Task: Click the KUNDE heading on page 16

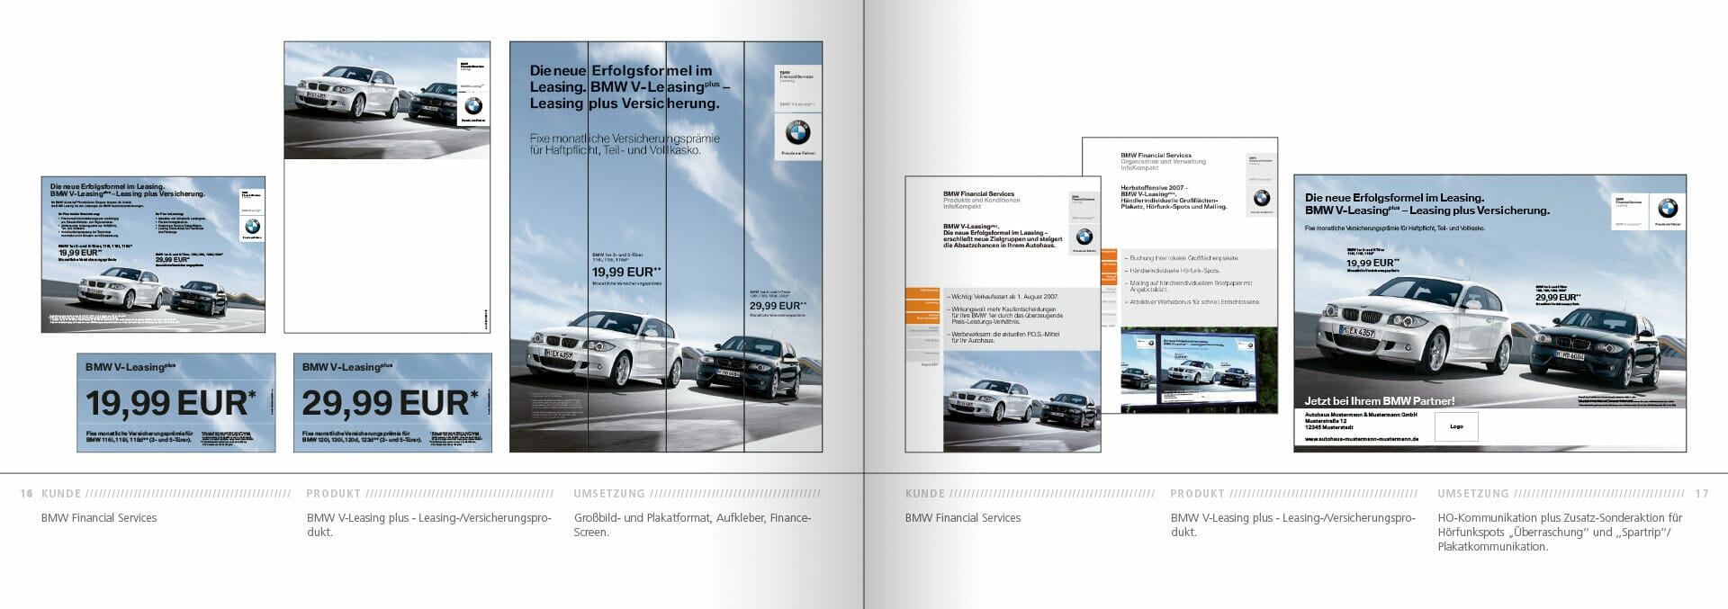Action: click(61, 494)
